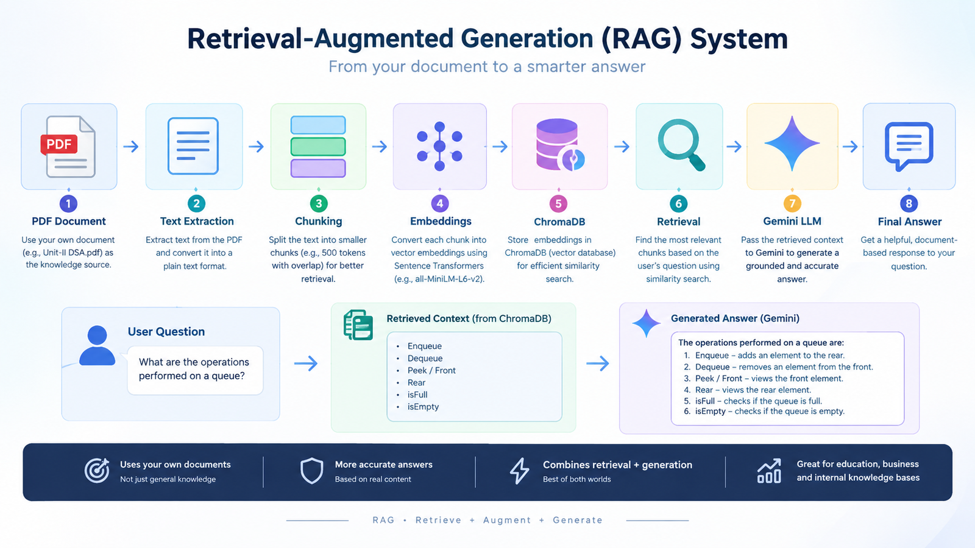The image size is (975, 548).
Task: Click the lightning bolt icon in banner
Action: click(x=519, y=471)
